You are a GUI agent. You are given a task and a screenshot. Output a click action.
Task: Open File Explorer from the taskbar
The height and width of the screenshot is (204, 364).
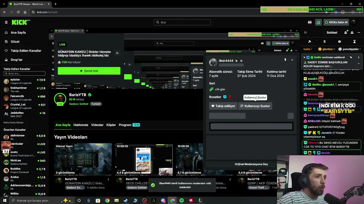pos(117,201)
